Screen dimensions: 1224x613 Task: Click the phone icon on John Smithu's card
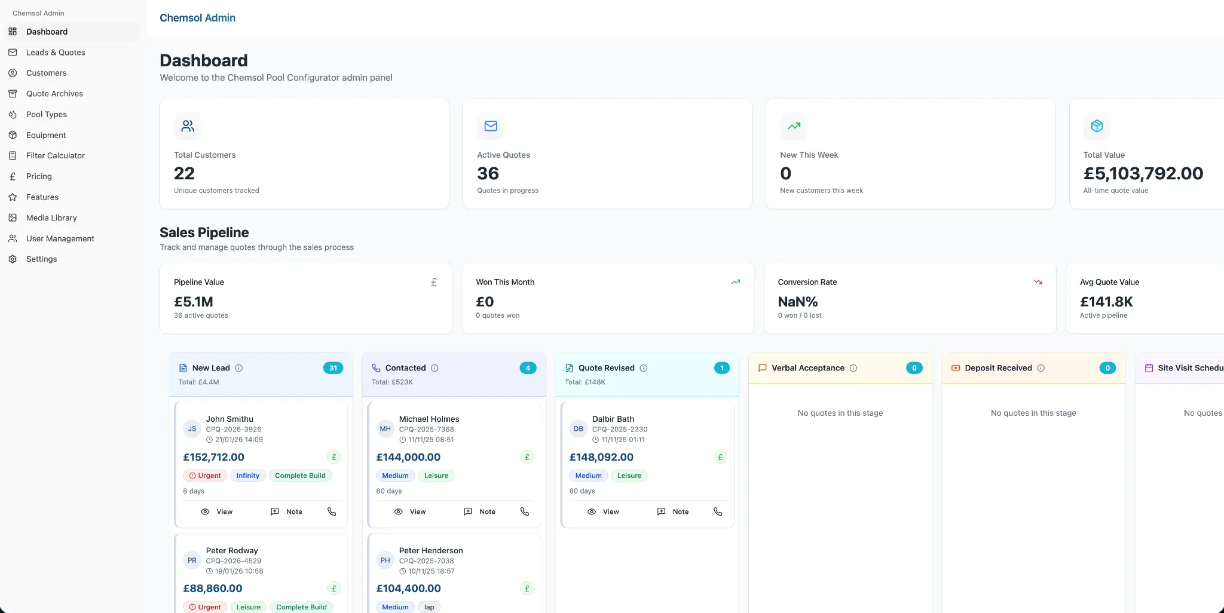tap(331, 511)
